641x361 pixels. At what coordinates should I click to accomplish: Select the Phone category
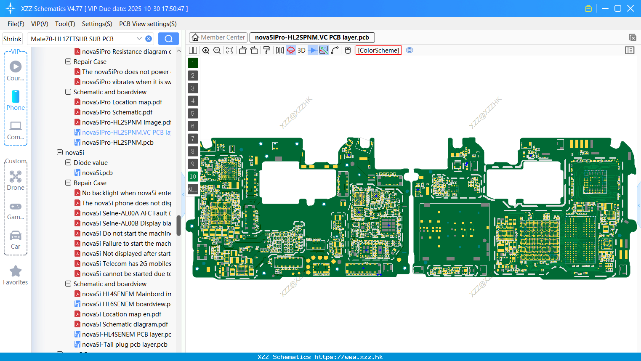(x=16, y=100)
